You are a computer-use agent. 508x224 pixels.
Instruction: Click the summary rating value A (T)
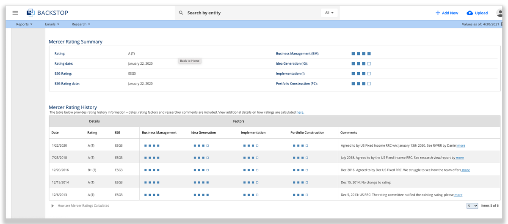tap(131, 54)
